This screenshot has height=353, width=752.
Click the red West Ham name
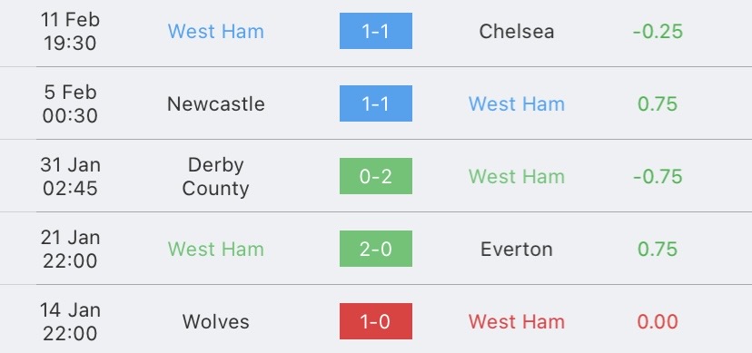coord(517,321)
